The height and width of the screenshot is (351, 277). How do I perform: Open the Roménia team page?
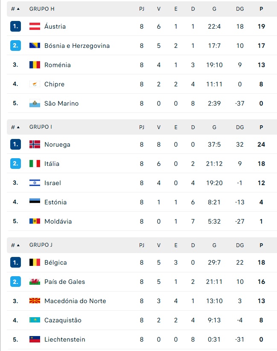click(x=57, y=65)
